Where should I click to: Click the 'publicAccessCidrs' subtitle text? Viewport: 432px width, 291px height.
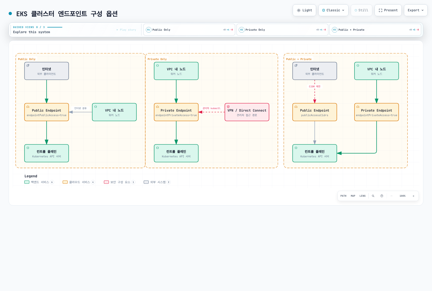click(315, 115)
